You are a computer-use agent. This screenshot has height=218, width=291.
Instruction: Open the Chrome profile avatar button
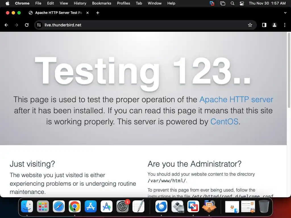pyautogui.click(x=275, y=25)
